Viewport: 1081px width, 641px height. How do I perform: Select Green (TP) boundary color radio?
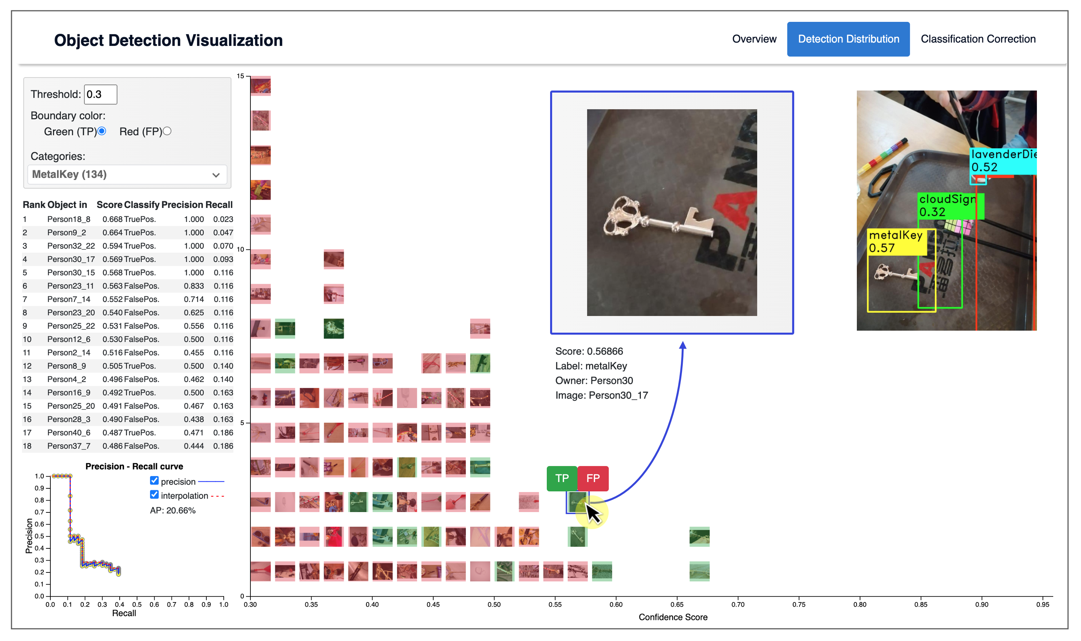click(102, 131)
